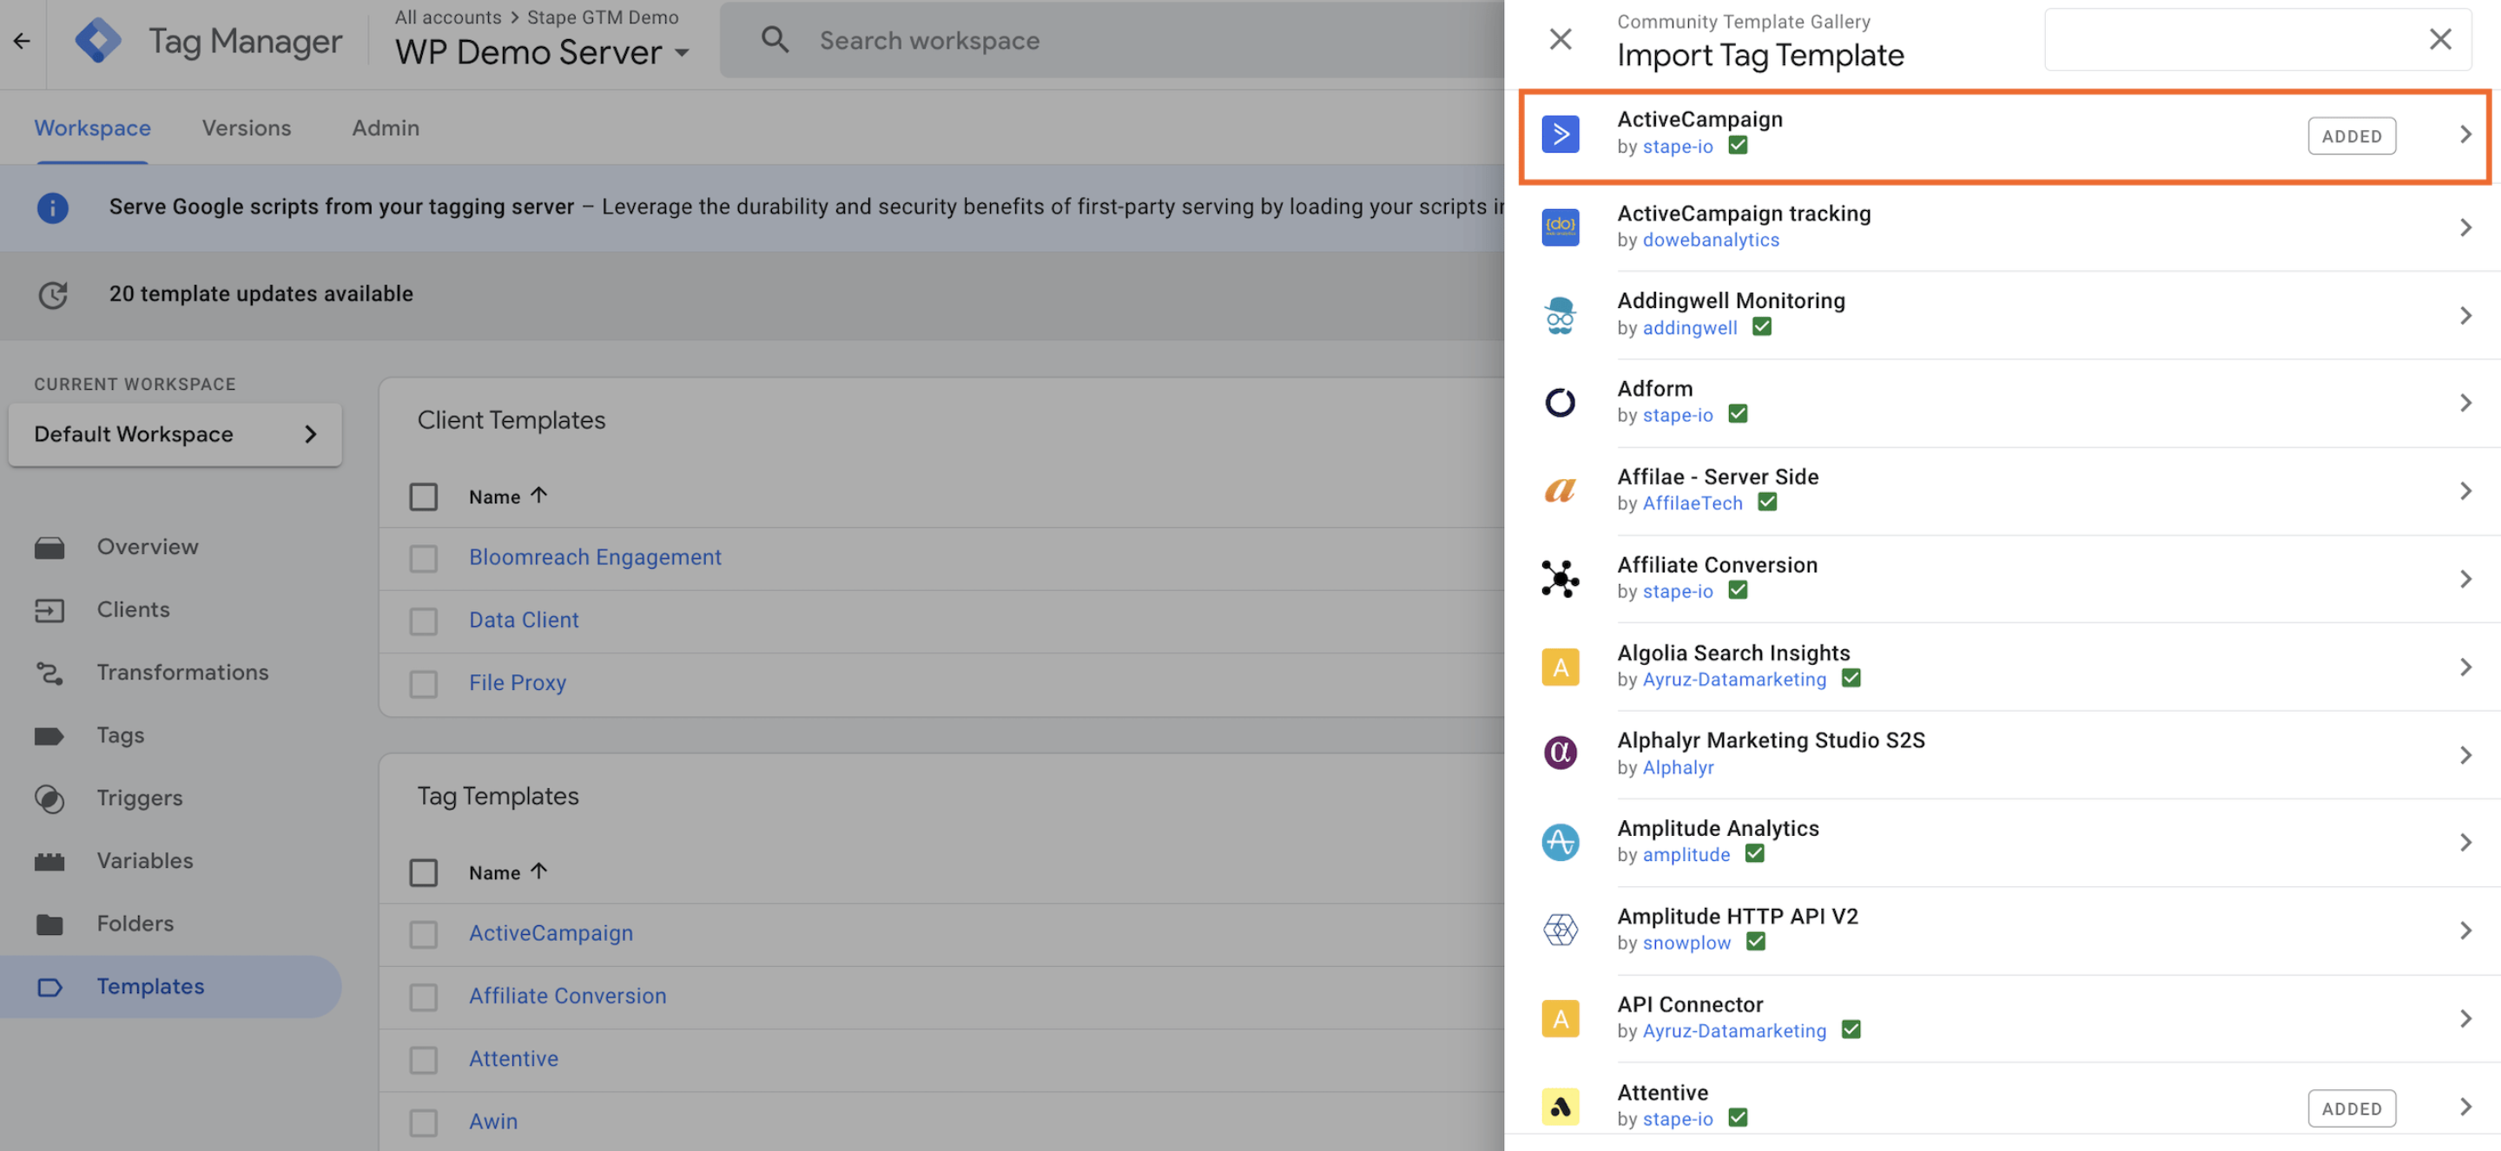Close the Import Tag Template panel
2501x1151 pixels.
point(1561,39)
